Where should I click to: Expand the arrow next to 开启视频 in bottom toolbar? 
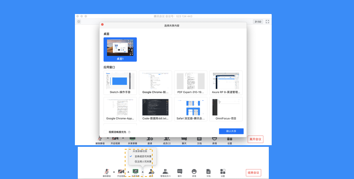(128, 172)
